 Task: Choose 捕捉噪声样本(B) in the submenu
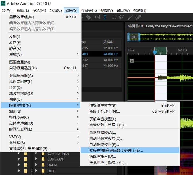[130, 105]
